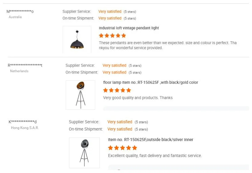Click the 'Very good quality and products' review text
This screenshot has height=173, width=252.
pos(138,98)
